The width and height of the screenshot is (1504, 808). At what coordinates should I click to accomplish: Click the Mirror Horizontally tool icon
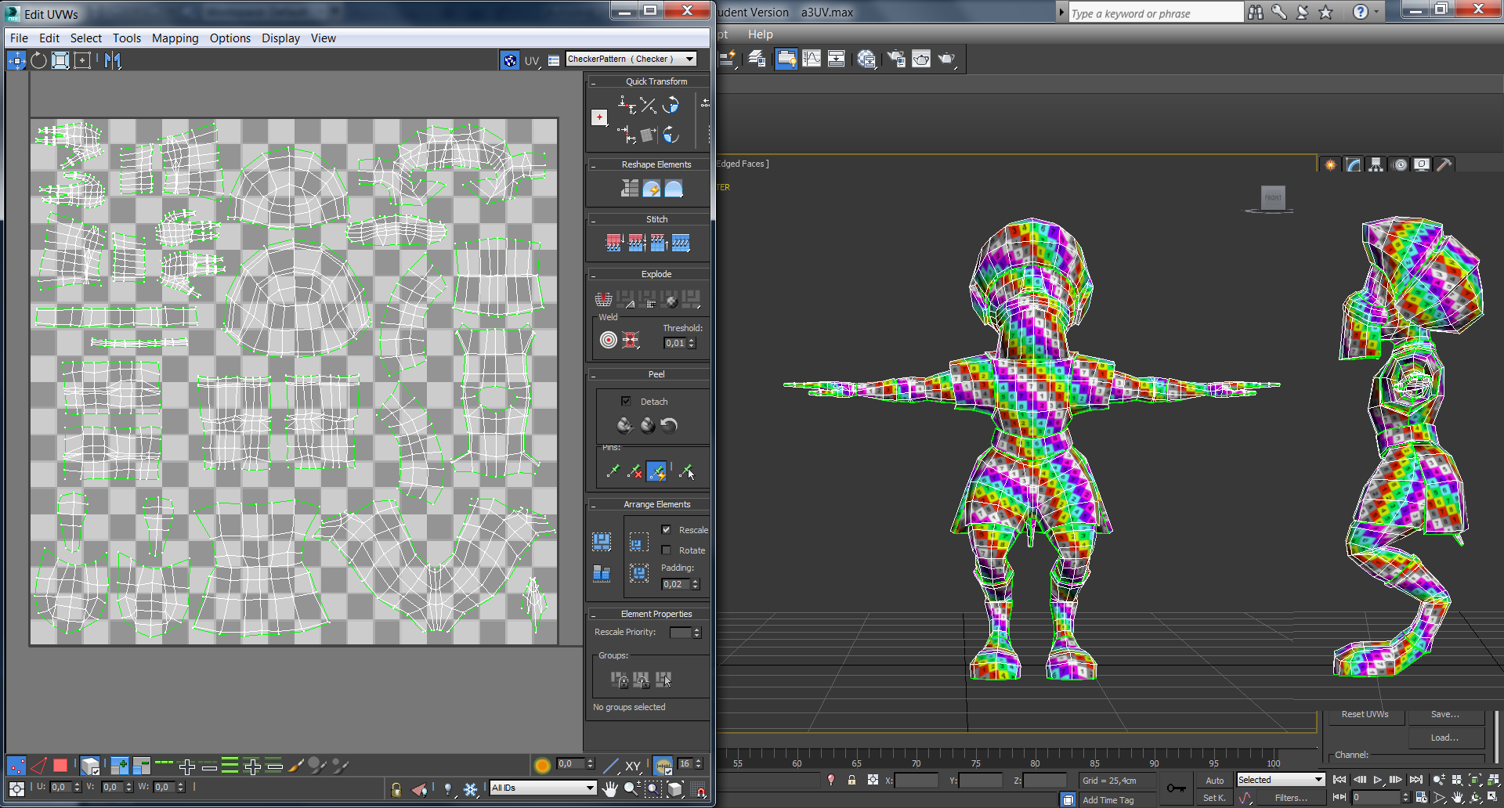113,60
